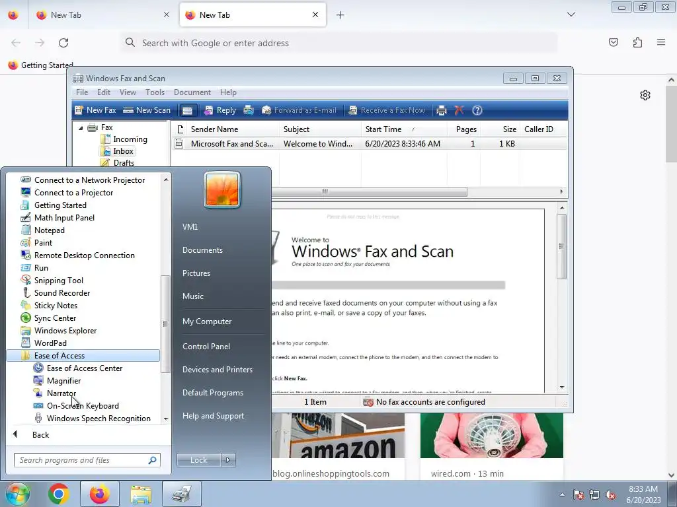
Task: Click Chrome icon on taskbar
Action: click(59, 494)
